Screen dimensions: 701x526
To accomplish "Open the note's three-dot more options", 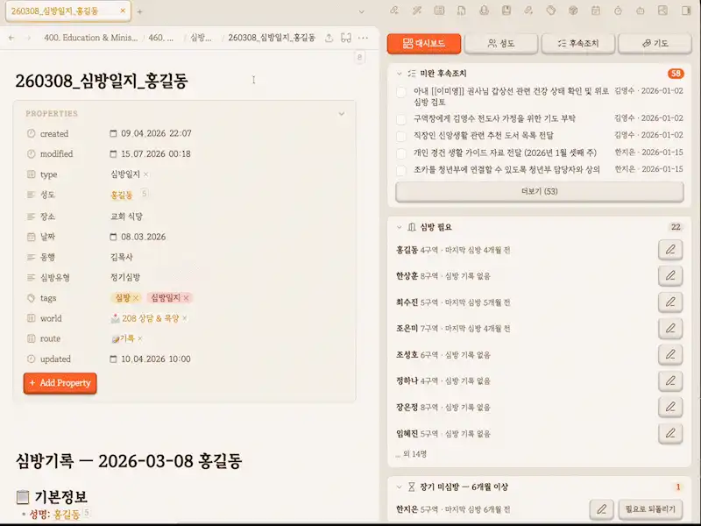I will tap(363, 38).
